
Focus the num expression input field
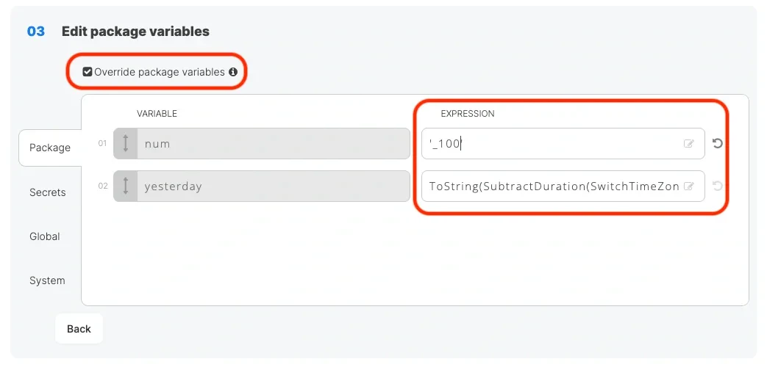click(x=552, y=144)
